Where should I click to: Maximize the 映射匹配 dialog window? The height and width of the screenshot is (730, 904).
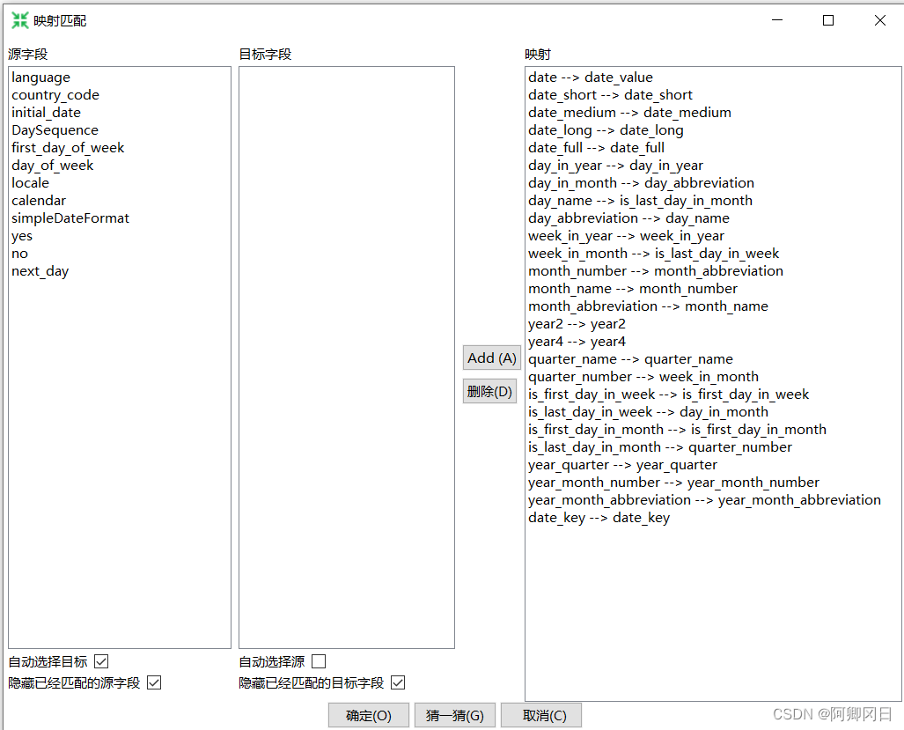coord(828,20)
